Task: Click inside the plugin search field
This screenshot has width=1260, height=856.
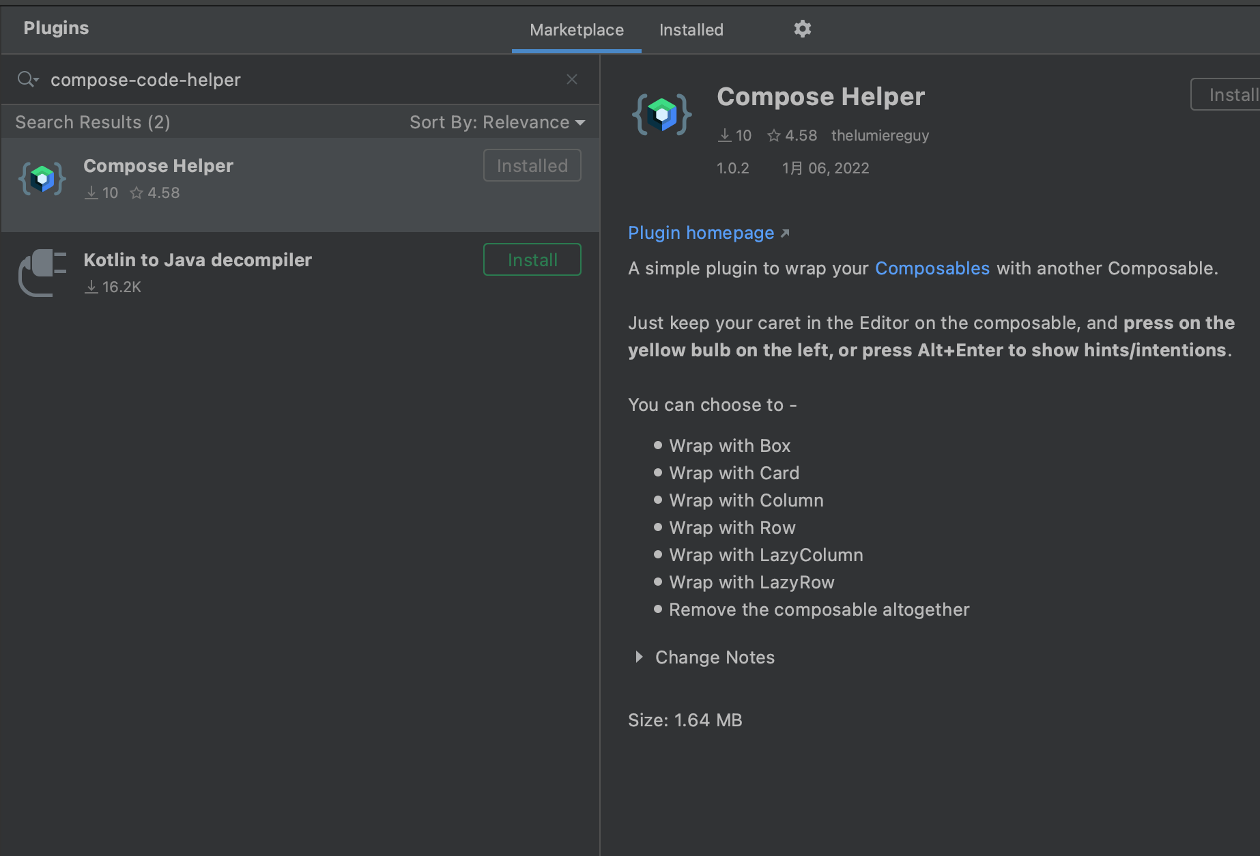Action: click(x=273, y=79)
